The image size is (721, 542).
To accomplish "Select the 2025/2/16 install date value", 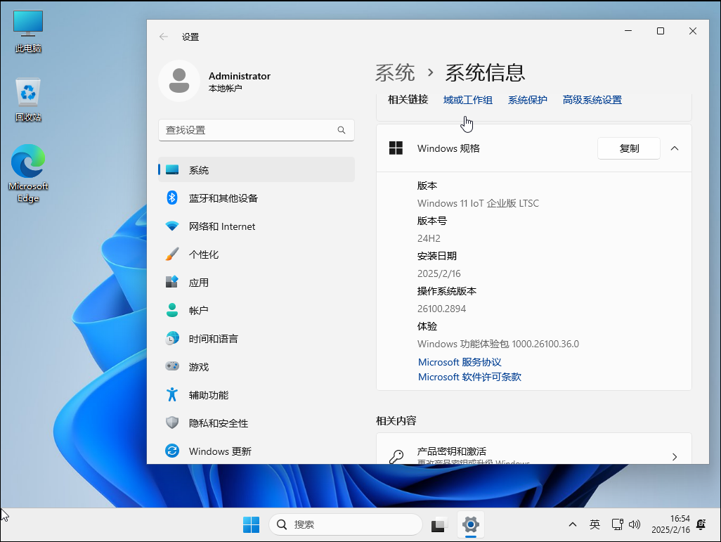I will pyautogui.click(x=439, y=273).
